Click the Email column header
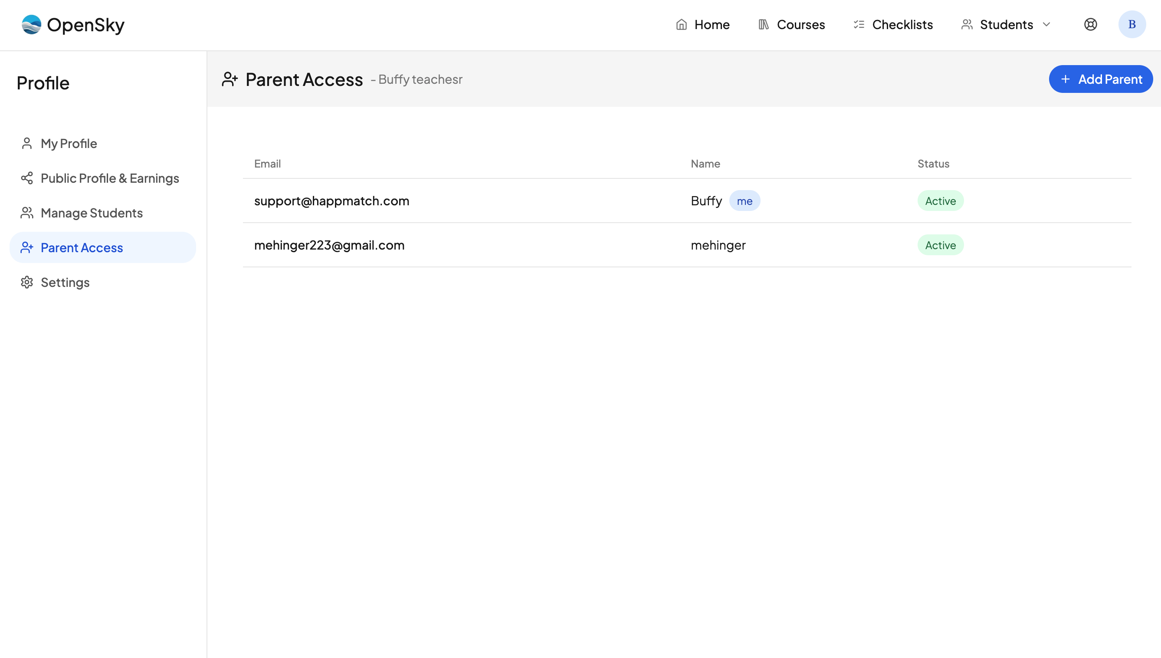Viewport: 1161px width, 658px height. [267, 164]
